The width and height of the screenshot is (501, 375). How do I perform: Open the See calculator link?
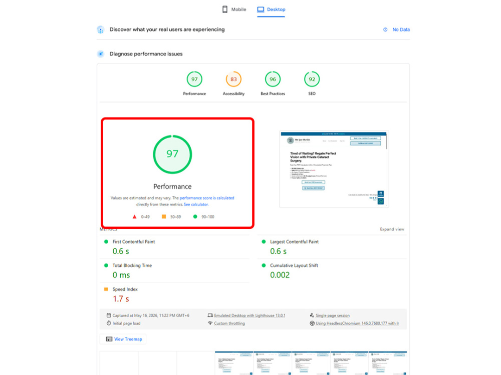coord(196,204)
